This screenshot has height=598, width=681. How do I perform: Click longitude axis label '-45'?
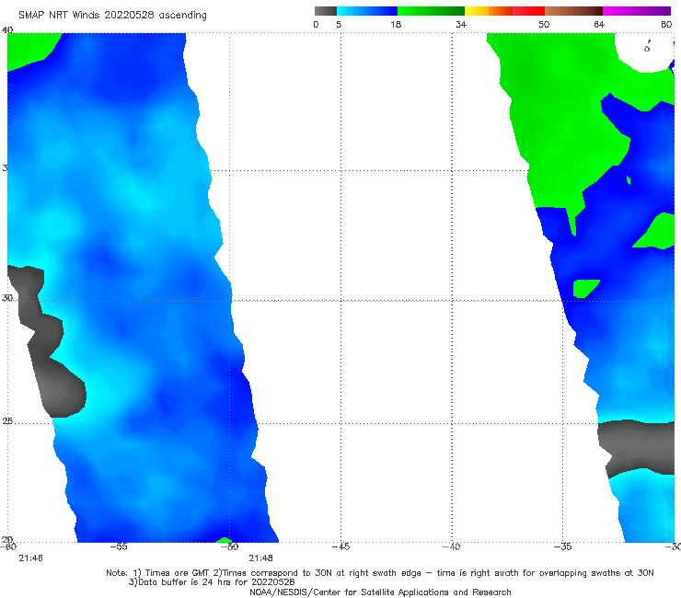[x=340, y=546]
